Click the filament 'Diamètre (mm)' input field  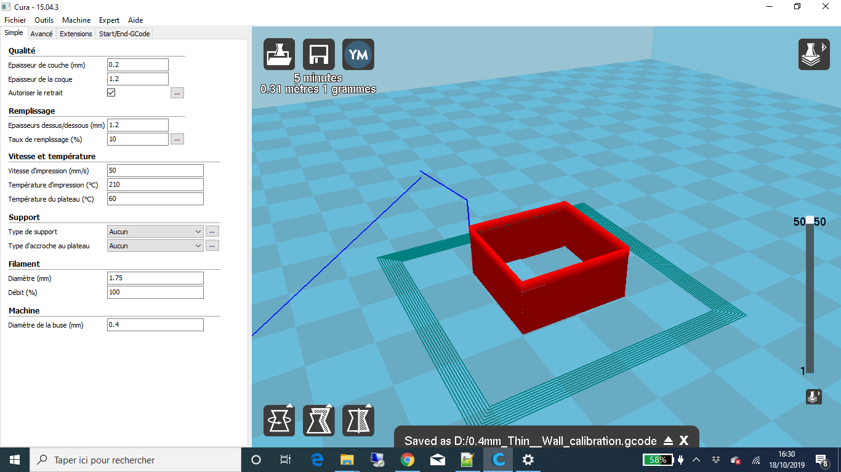pos(155,278)
